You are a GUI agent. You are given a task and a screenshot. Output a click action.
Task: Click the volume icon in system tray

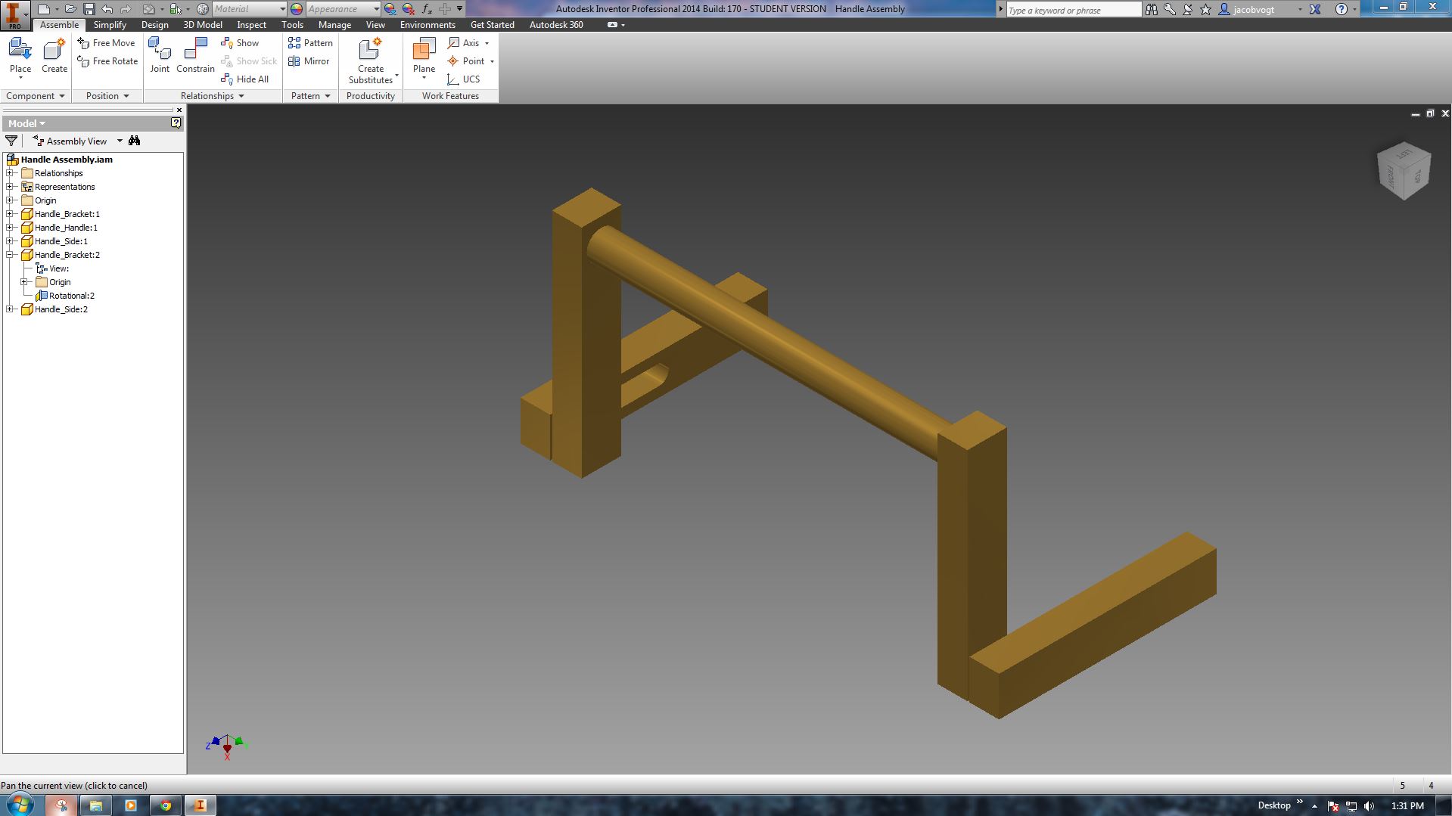tap(1370, 806)
